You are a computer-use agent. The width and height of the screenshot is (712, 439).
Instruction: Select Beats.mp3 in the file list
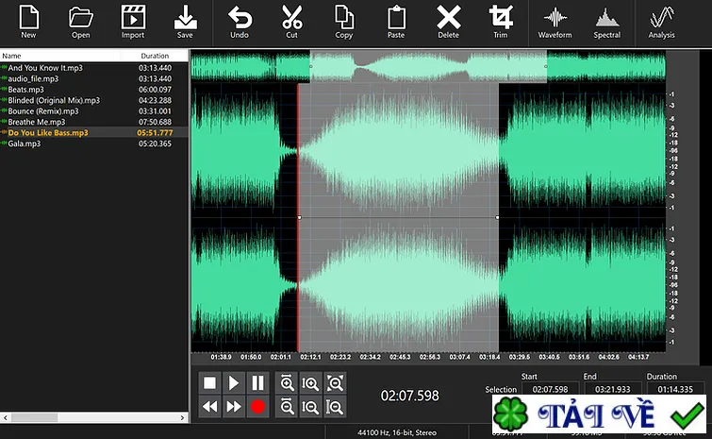pyautogui.click(x=94, y=90)
